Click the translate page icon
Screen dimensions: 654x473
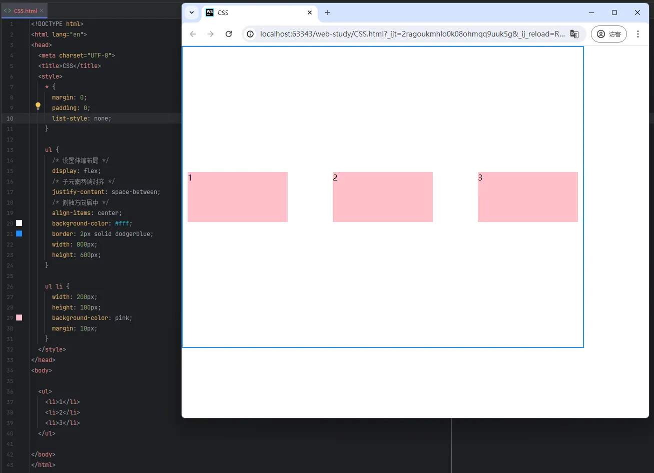click(574, 34)
